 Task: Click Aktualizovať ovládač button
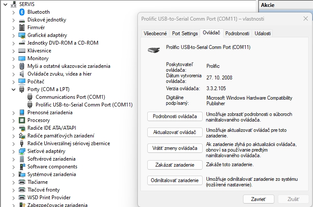pos(175,132)
